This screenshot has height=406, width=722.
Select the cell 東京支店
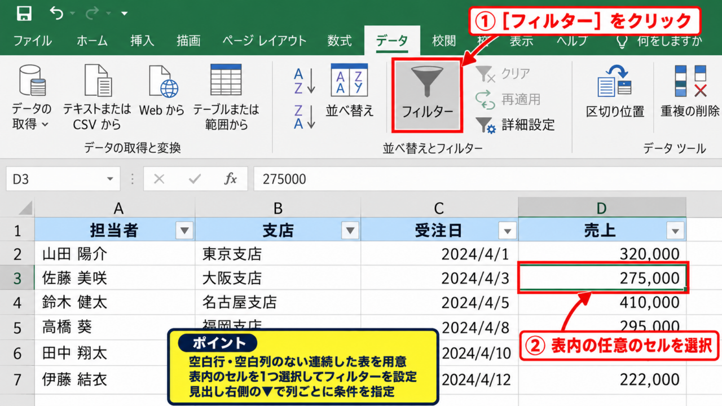tap(278, 254)
